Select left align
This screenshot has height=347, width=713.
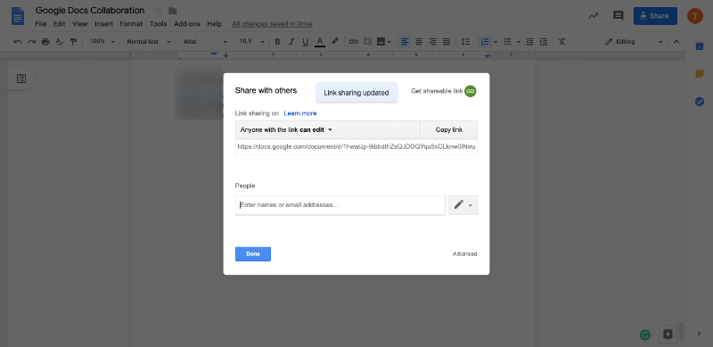(x=406, y=41)
